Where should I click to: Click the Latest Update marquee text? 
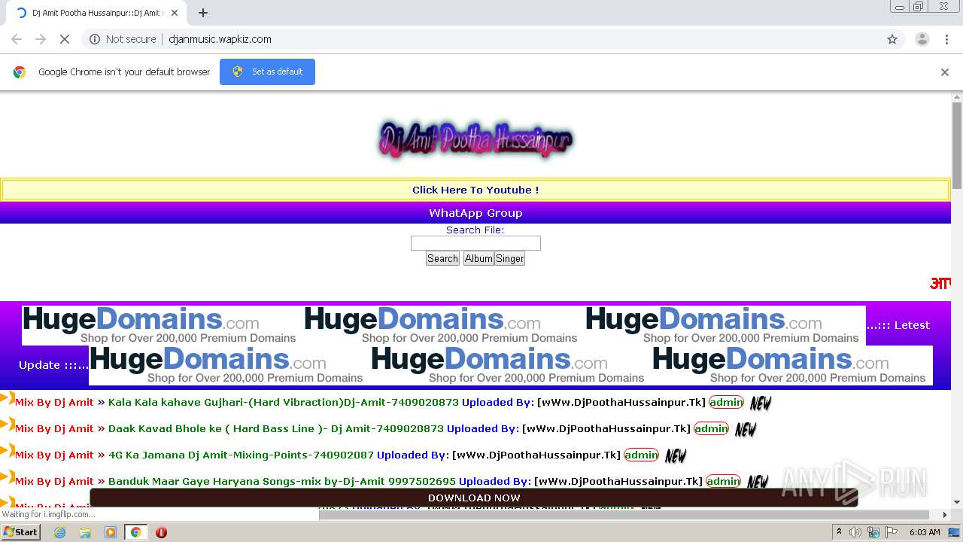[898, 325]
